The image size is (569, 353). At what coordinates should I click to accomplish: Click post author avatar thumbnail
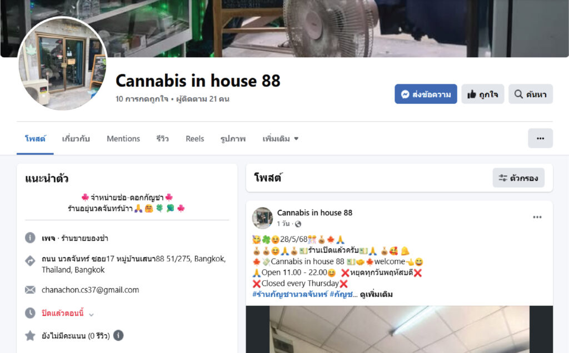[x=262, y=218]
